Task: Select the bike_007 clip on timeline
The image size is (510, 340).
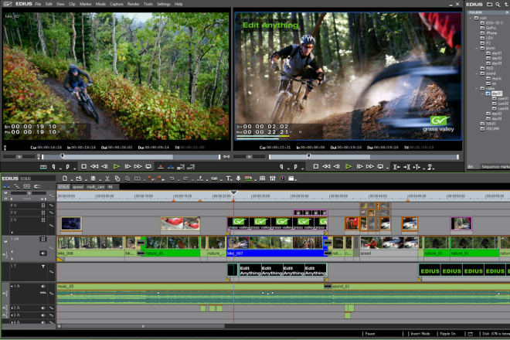Action: [277, 246]
